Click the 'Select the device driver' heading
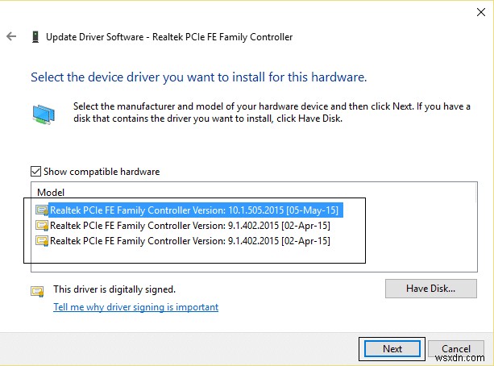 pos(198,78)
